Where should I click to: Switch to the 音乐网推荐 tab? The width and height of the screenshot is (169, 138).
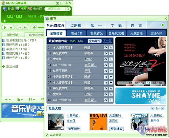(x=55, y=25)
